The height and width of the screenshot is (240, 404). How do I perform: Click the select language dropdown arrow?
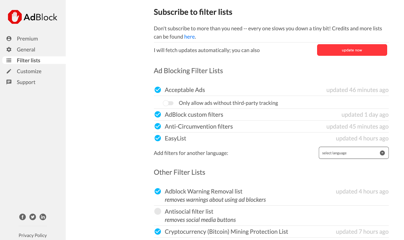(x=382, y=153)
